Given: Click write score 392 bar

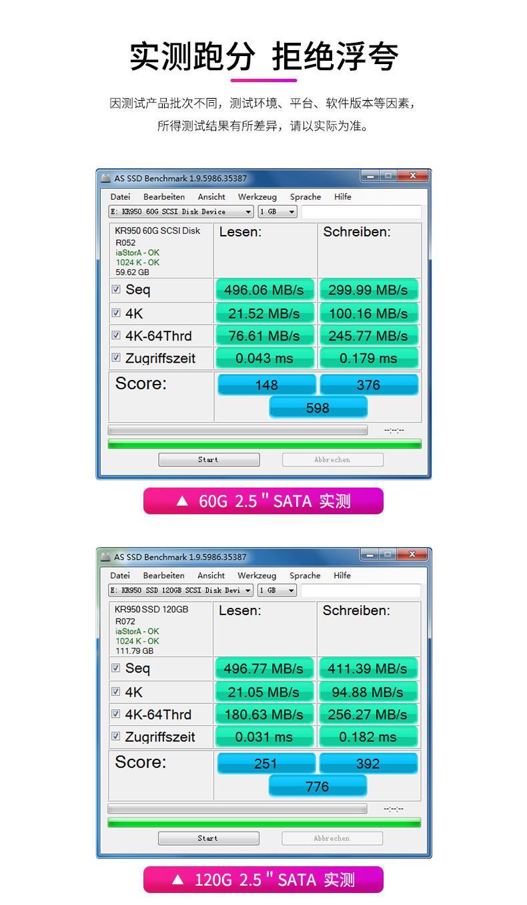Looking at the screenshot, I should click(368, 763).
